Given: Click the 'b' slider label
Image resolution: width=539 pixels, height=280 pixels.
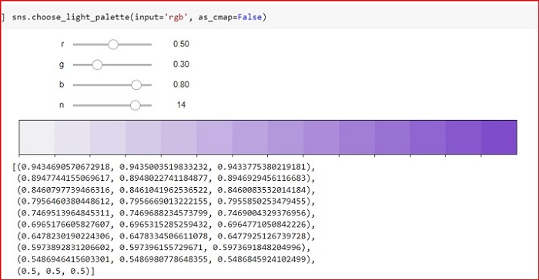Looking at the screenshot, I should [x=62, y=85].
